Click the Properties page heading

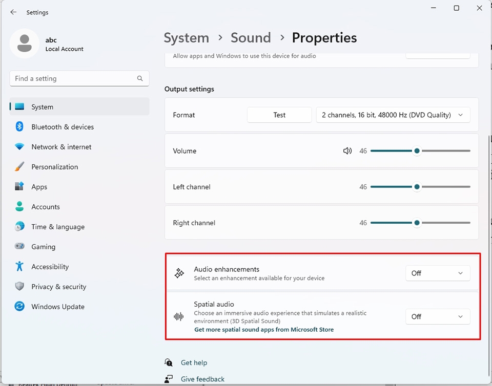click(x=324, y=38)
